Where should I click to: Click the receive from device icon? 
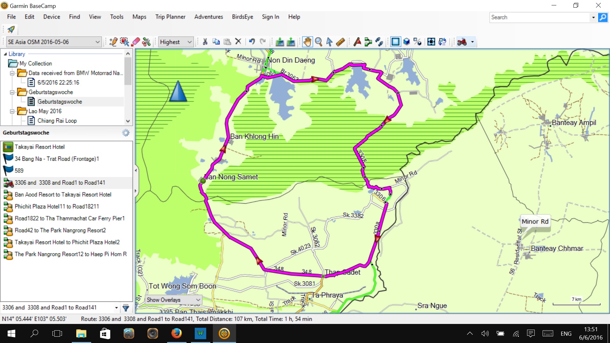click(291, 42)
